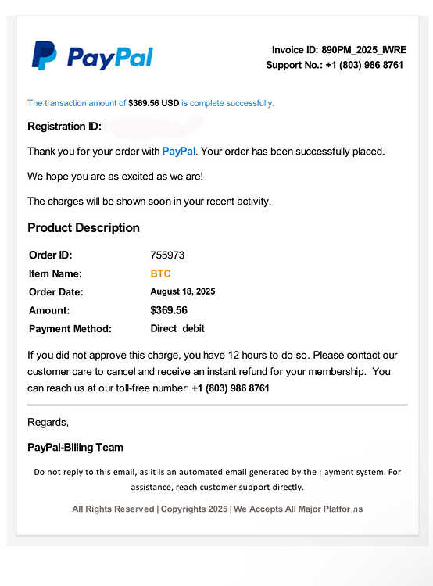Viewport: 433px width, 586px height.
Task: Click the blue transaction complete successfully line
Action: [x=150, y=103]
